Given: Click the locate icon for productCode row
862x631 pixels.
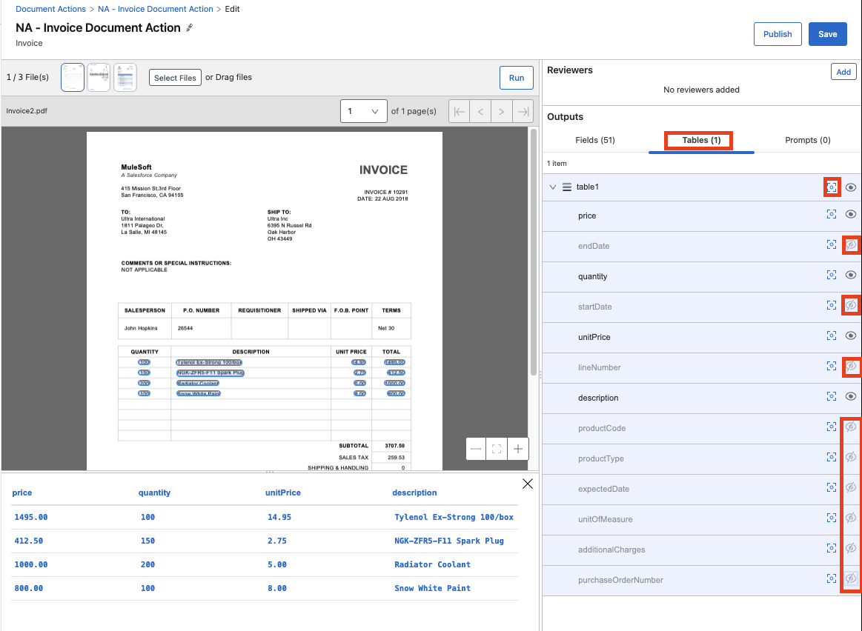Looking at the screenshot, I should (832, 427).
